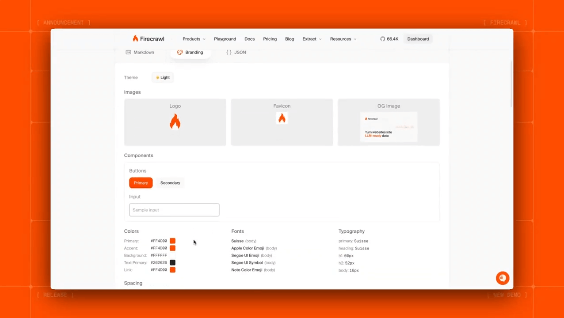Click the Components section heading
Viewport: 564px width, 318px height.
tap(138, 155)
